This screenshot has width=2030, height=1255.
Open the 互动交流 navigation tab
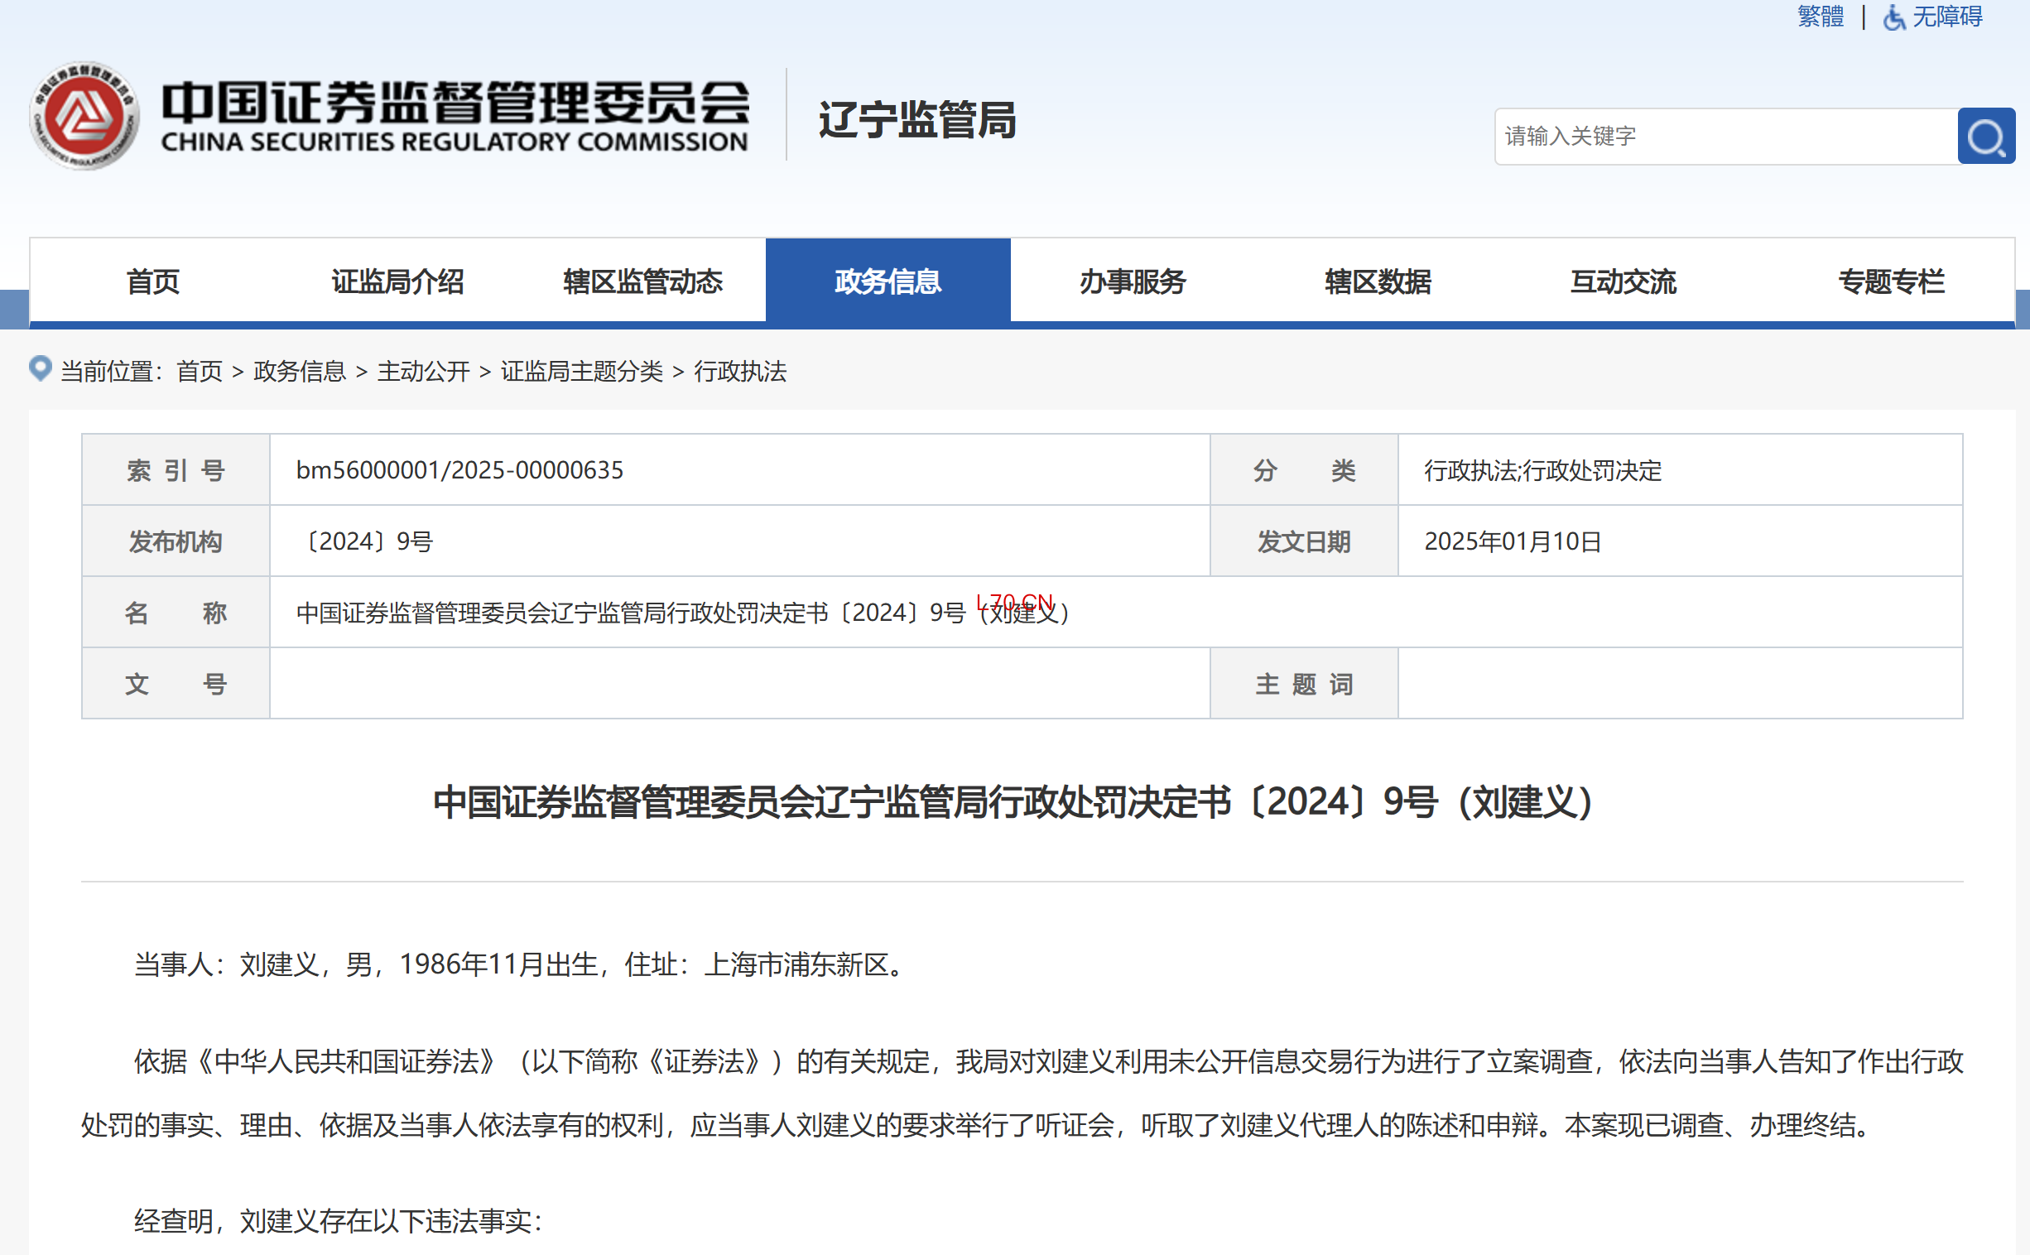tap(1624, 281)
